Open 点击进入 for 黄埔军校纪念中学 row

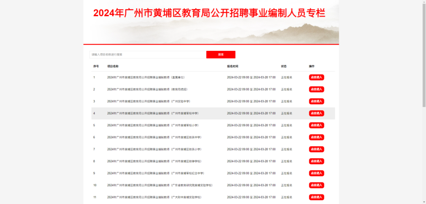(x=316, y=173)
